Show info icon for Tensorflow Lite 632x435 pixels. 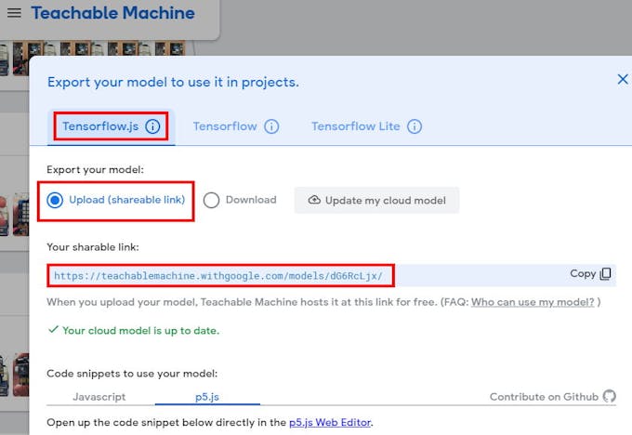click(415, 126)
